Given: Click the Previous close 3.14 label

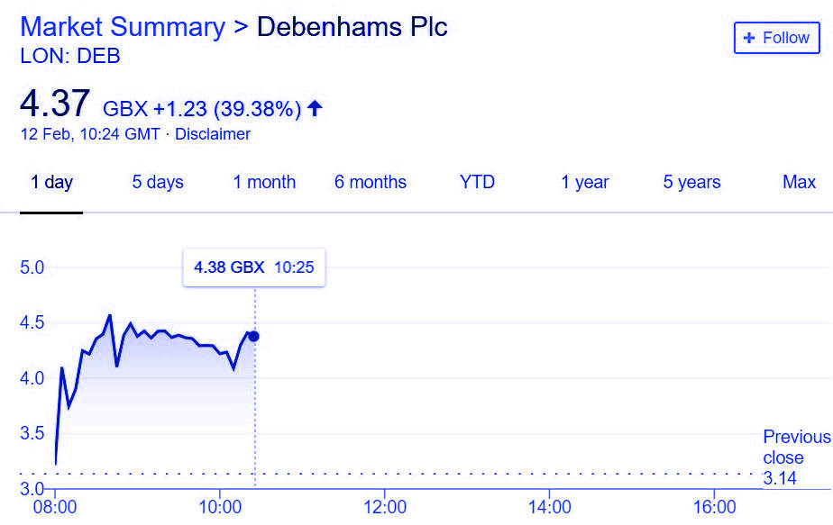Looking at the screenshot, I should tap(796, 457).
